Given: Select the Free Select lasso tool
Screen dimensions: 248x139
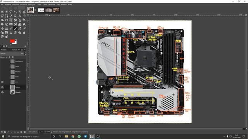Looking at the screenshot, I should click(11, 12).
